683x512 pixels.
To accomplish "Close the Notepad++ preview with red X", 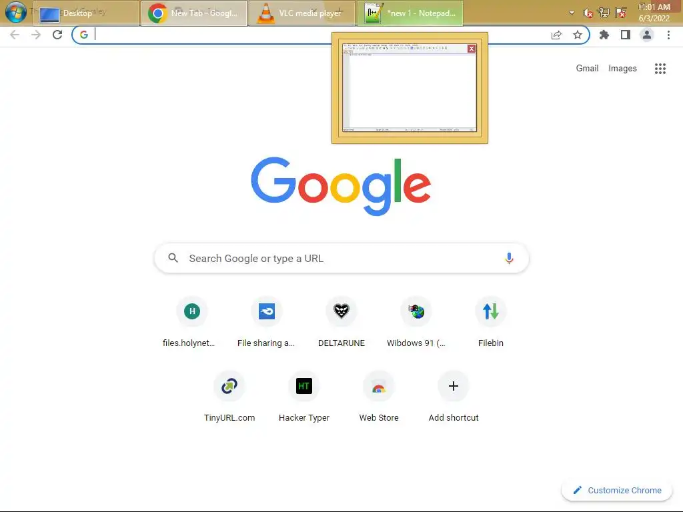I will [x=472, y=49].
